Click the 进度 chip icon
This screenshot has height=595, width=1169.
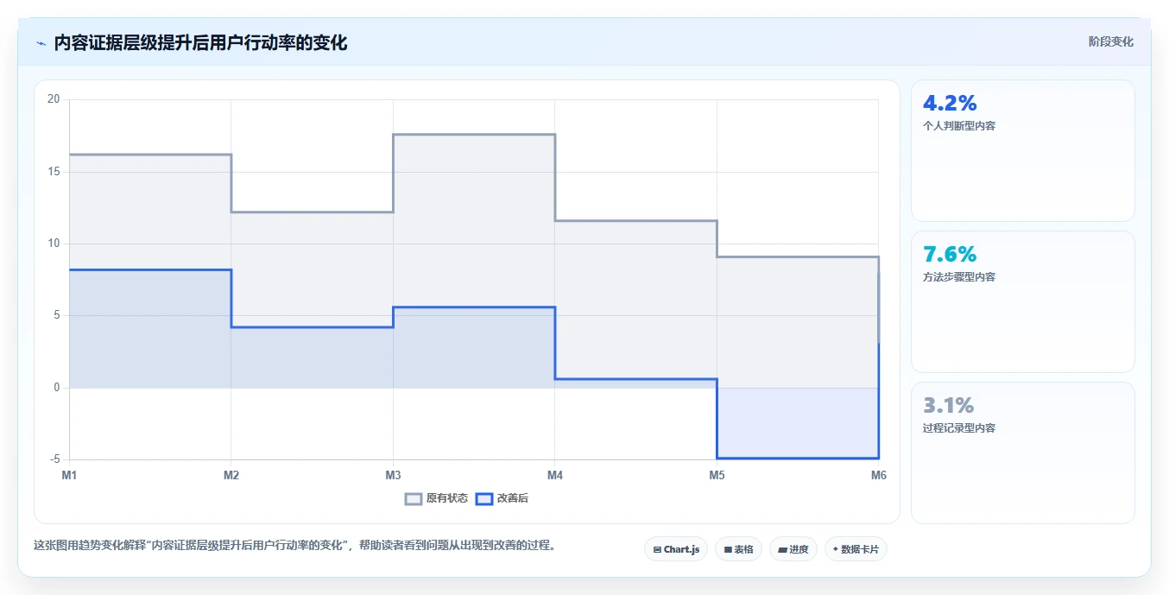point(782,549)
